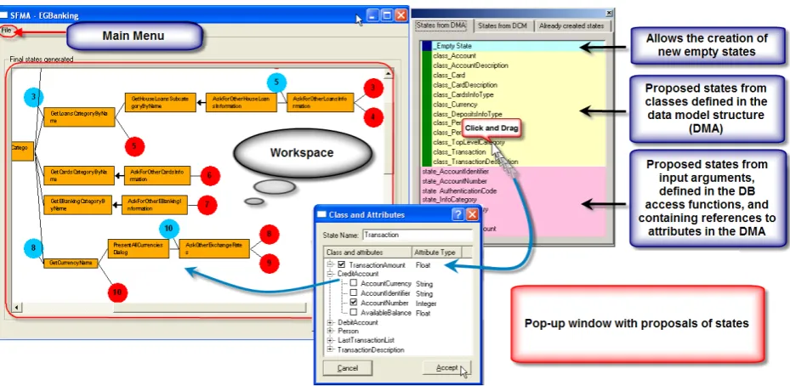Expand the Person tree node

[331, 331]
